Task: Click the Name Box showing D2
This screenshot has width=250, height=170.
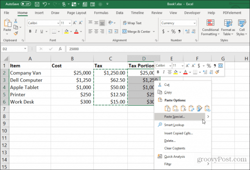Action: click(14, 49)
